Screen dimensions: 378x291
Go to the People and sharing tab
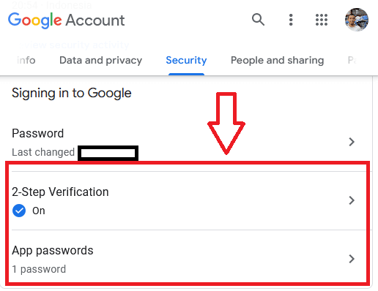tap(278, 60)
